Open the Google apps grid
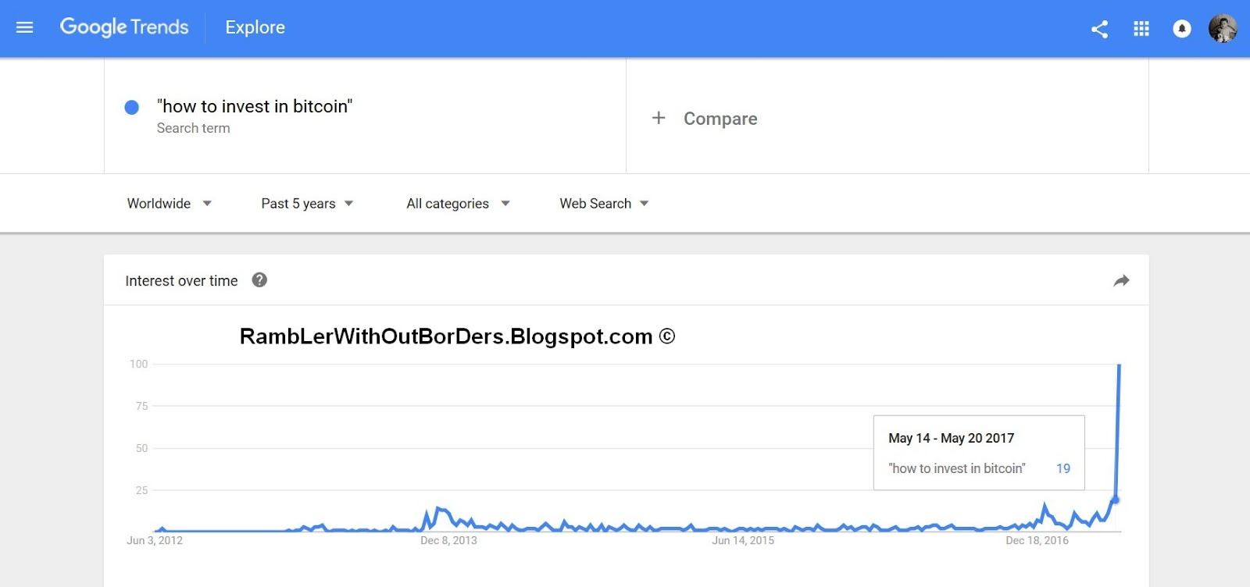 pos(1141,29)
